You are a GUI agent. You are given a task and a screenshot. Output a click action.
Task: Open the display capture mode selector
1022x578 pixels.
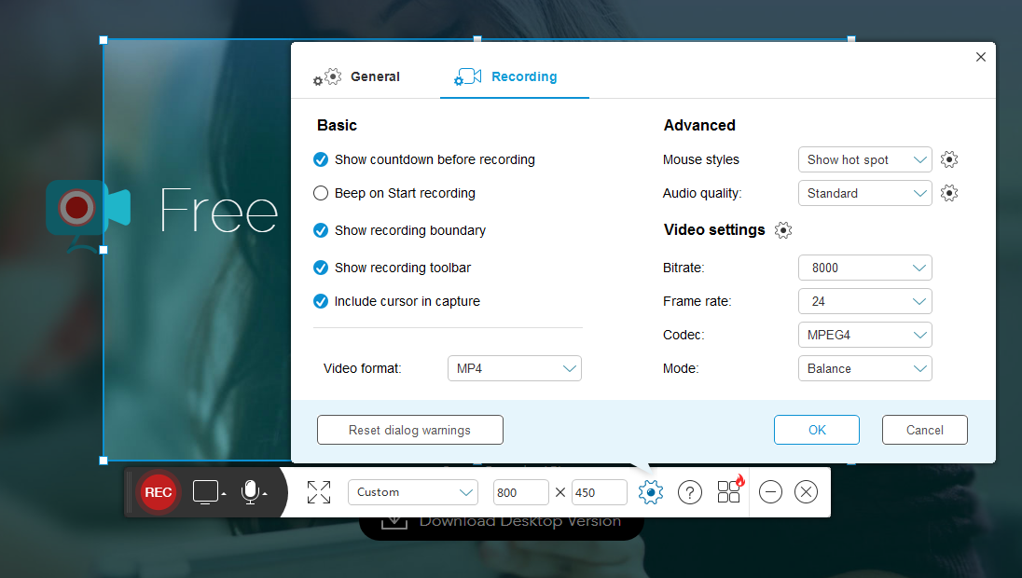click(x=206, y=492)
